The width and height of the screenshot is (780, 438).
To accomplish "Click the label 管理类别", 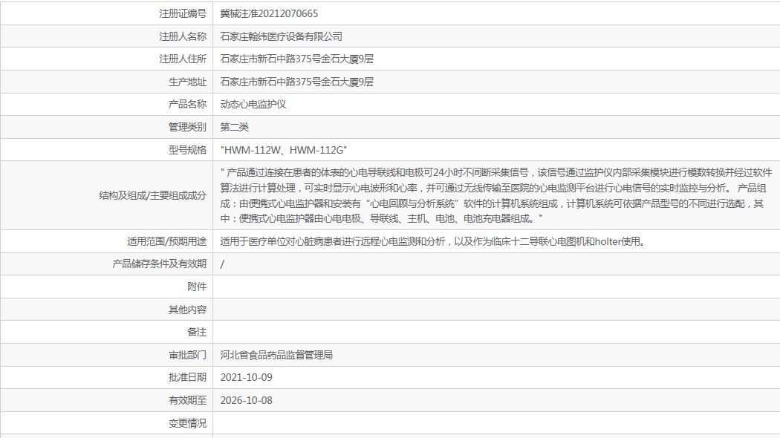I will [187, 127].
